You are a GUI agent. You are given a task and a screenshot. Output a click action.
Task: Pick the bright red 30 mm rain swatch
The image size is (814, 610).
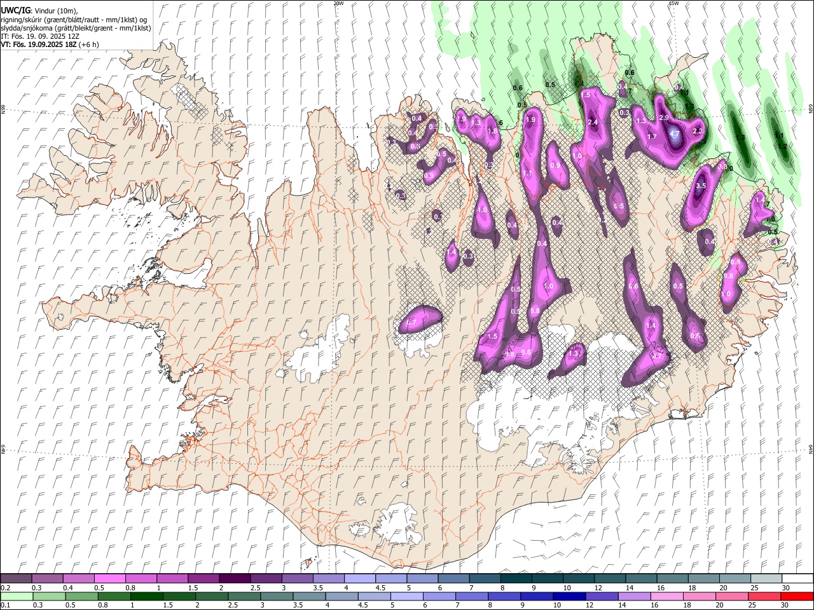click(797, 596)
